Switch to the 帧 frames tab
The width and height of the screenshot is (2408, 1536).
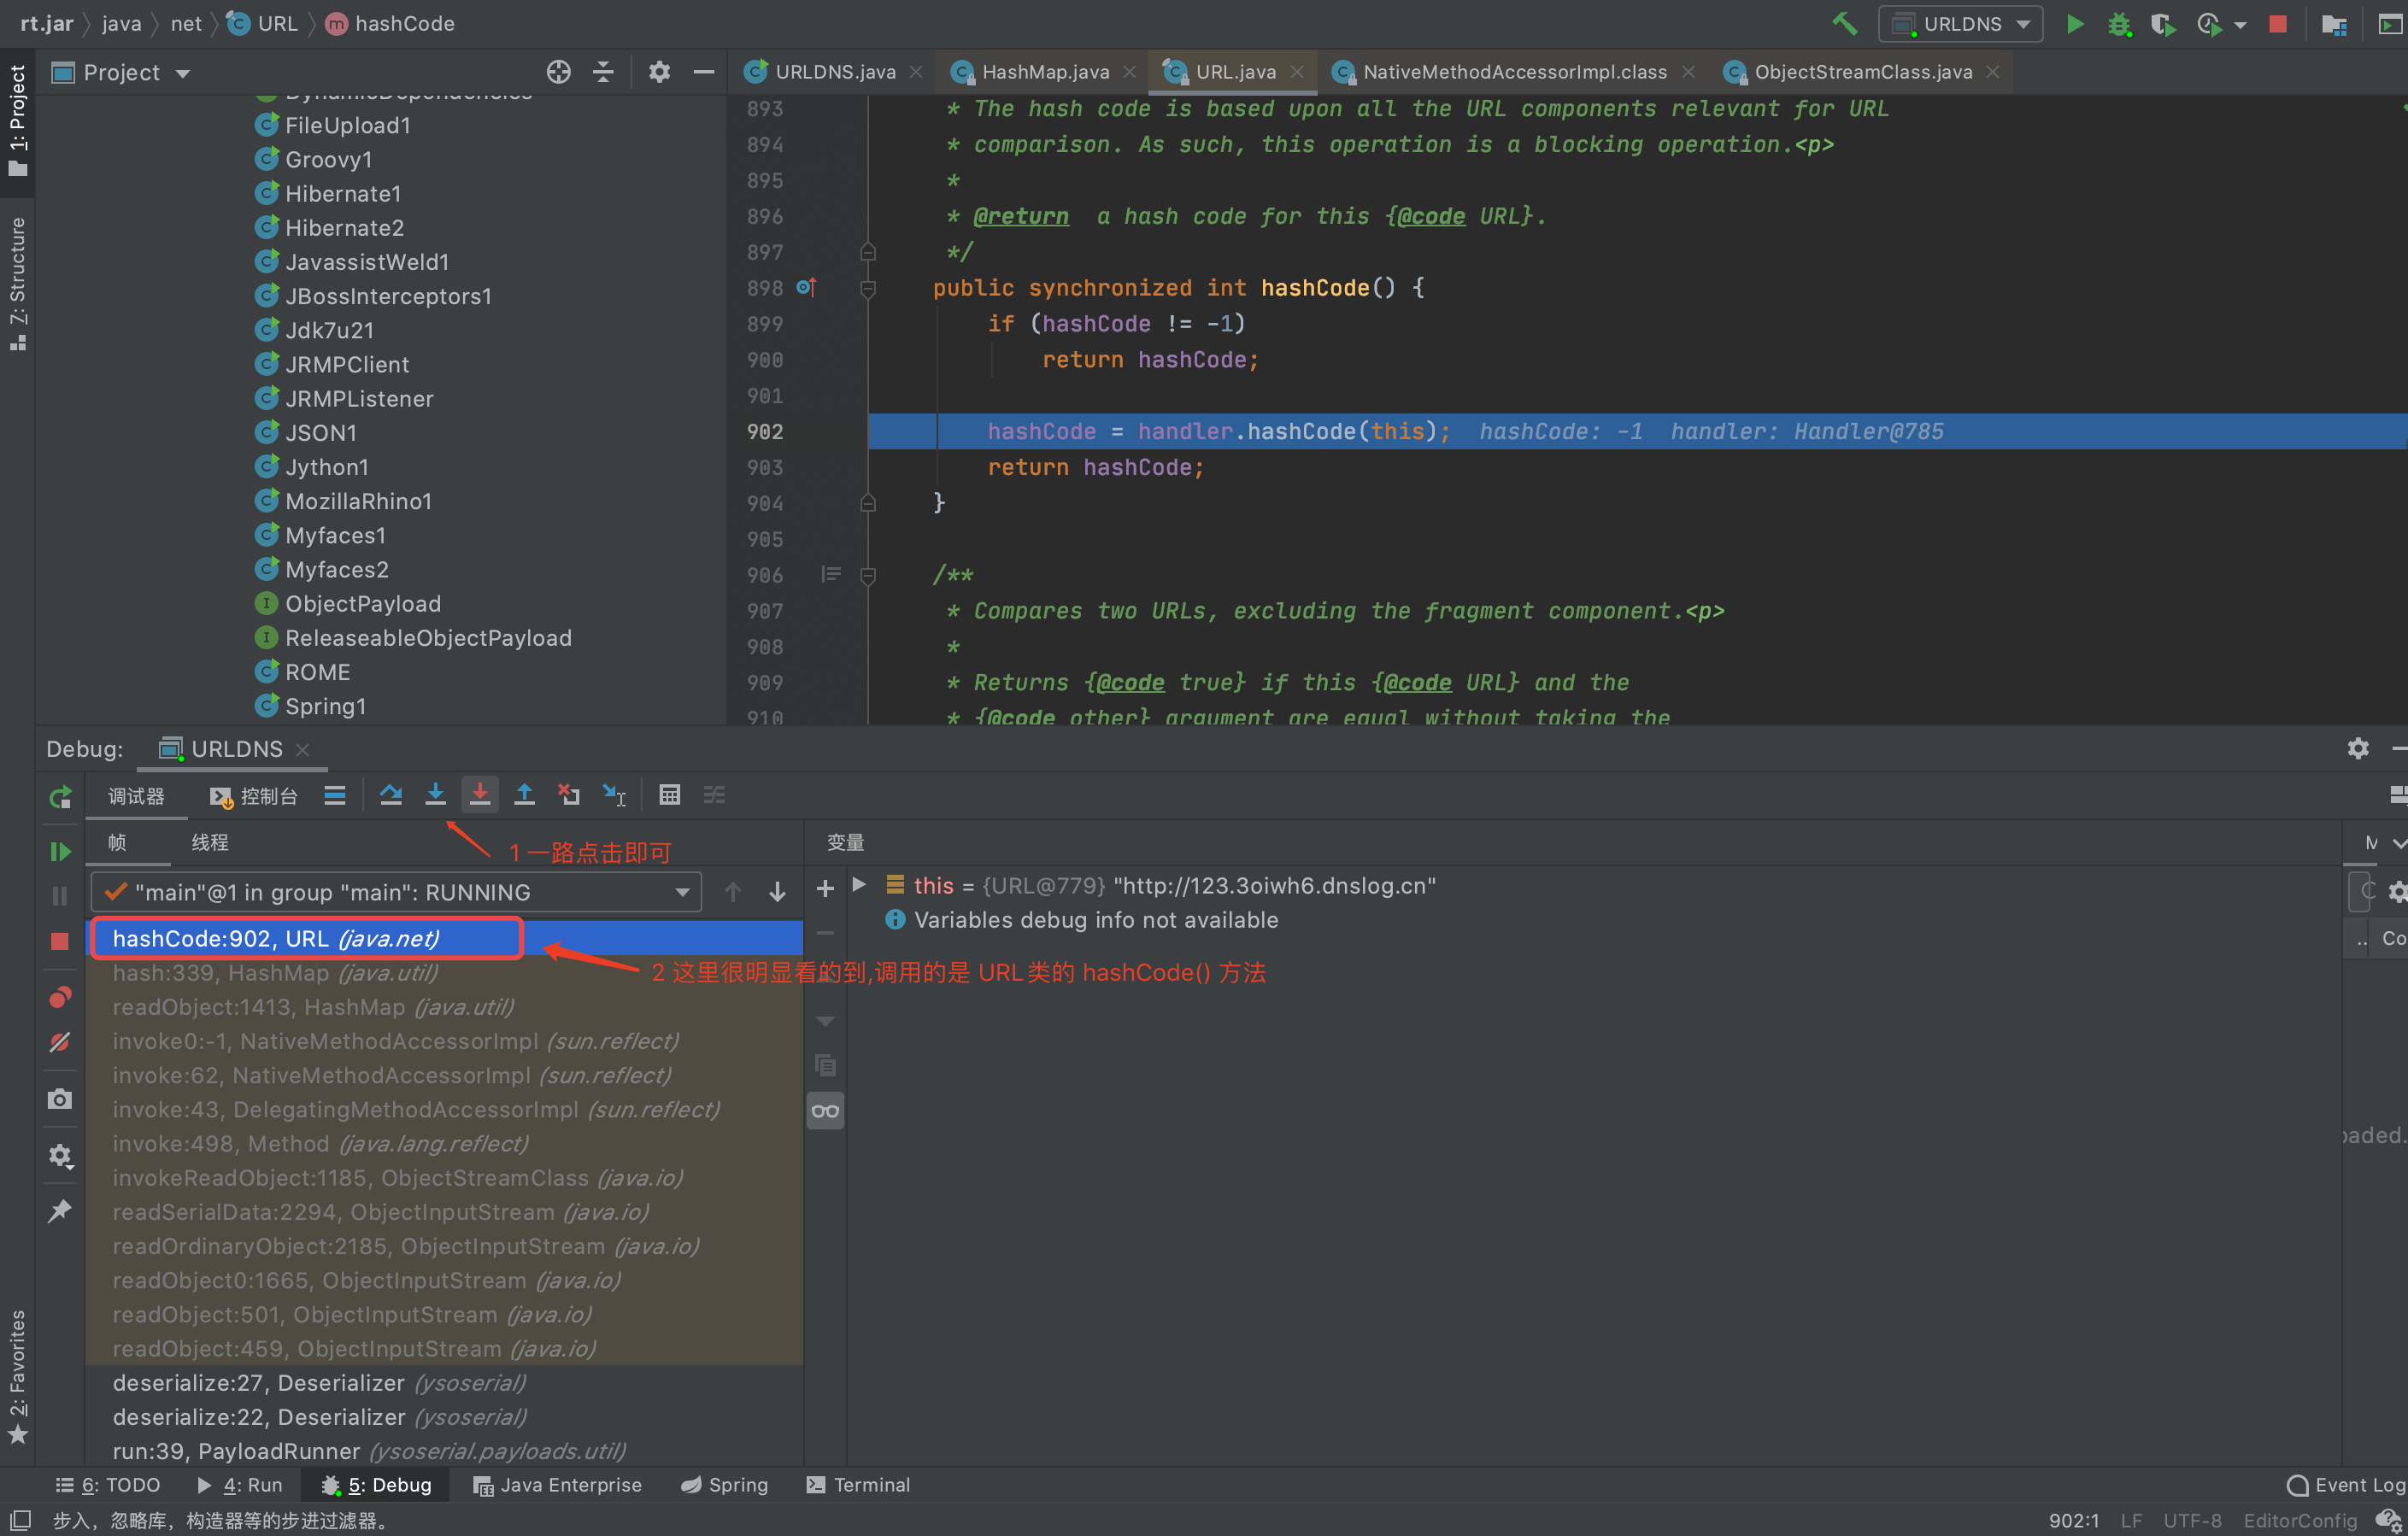click(x=117, y=842)
